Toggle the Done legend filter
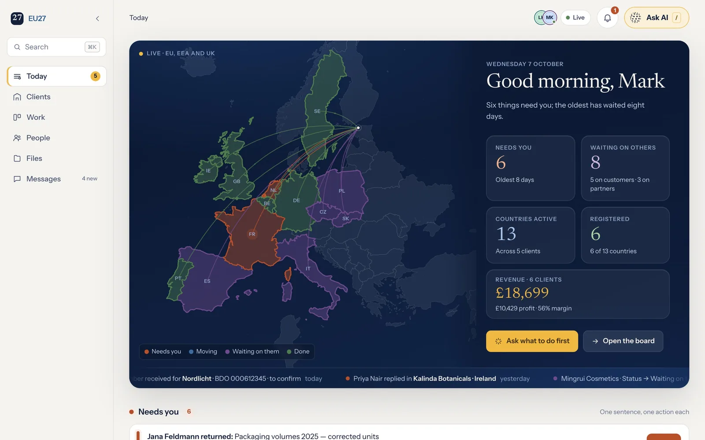Viewport: 705px width, 440px height. (x=298, y=352)
